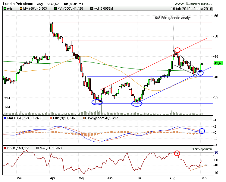Click the Aktiesparama copyright text

coord(202,149)
